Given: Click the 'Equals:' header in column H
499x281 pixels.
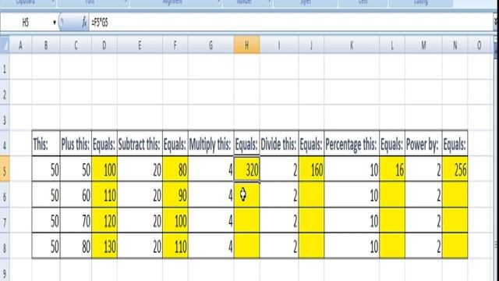Looking at the screenshot, I should (x=246, y=143).
